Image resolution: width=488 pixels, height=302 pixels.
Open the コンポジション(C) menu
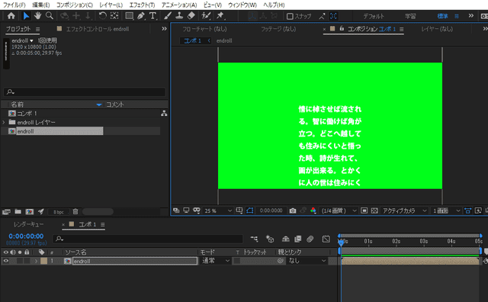tap(75, 5)
